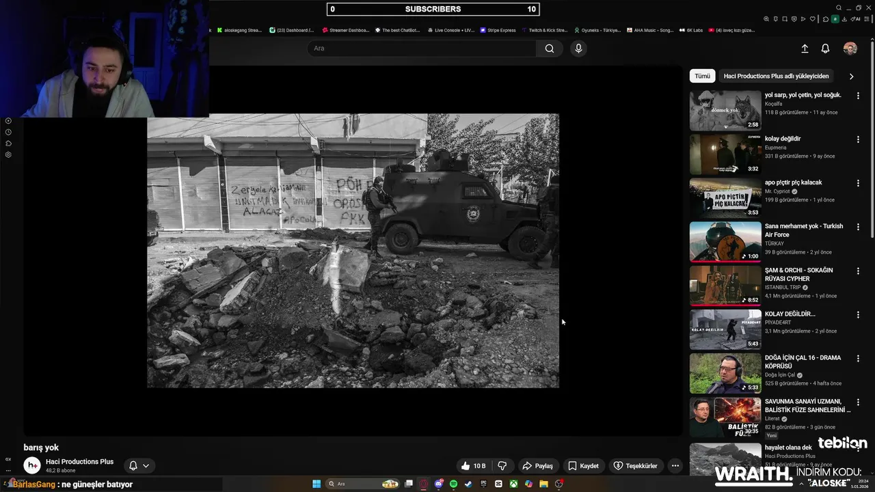Open 'Twitch & Kick Stre...' bookmark
The image size is (875, 492).
tap(544, 30)
